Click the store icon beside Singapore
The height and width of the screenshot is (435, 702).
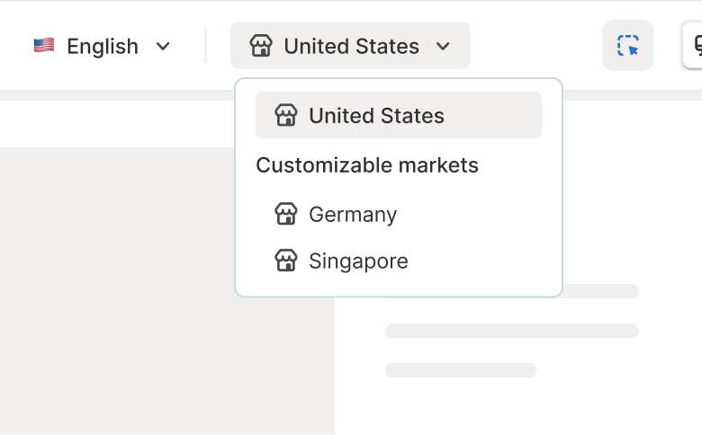click(x=285, y=261)
